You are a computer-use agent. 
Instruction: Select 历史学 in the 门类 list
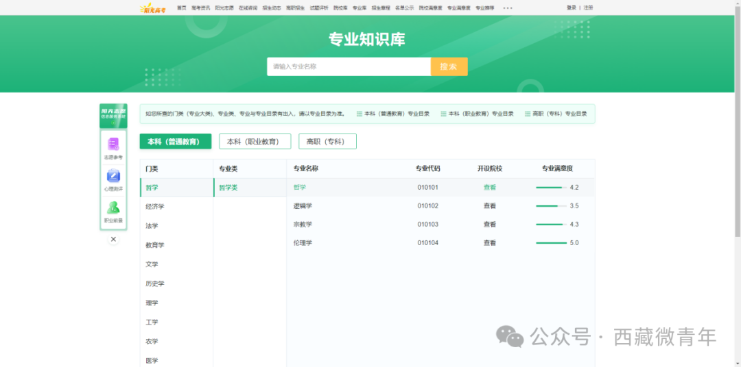[x=177, y=283]
